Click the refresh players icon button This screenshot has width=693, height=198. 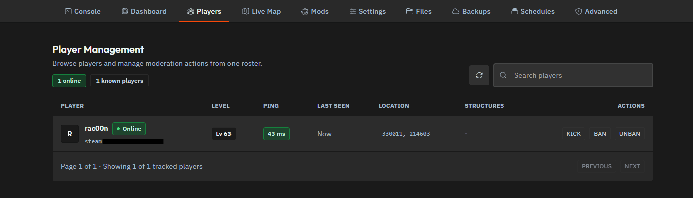click(479, 75)
